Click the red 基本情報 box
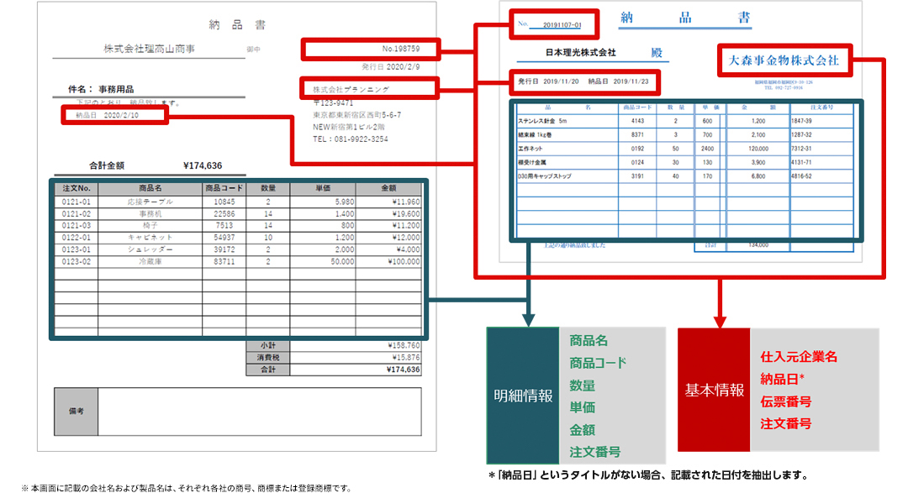The height and width of the screenshot is (493, 908). [714, 390]
